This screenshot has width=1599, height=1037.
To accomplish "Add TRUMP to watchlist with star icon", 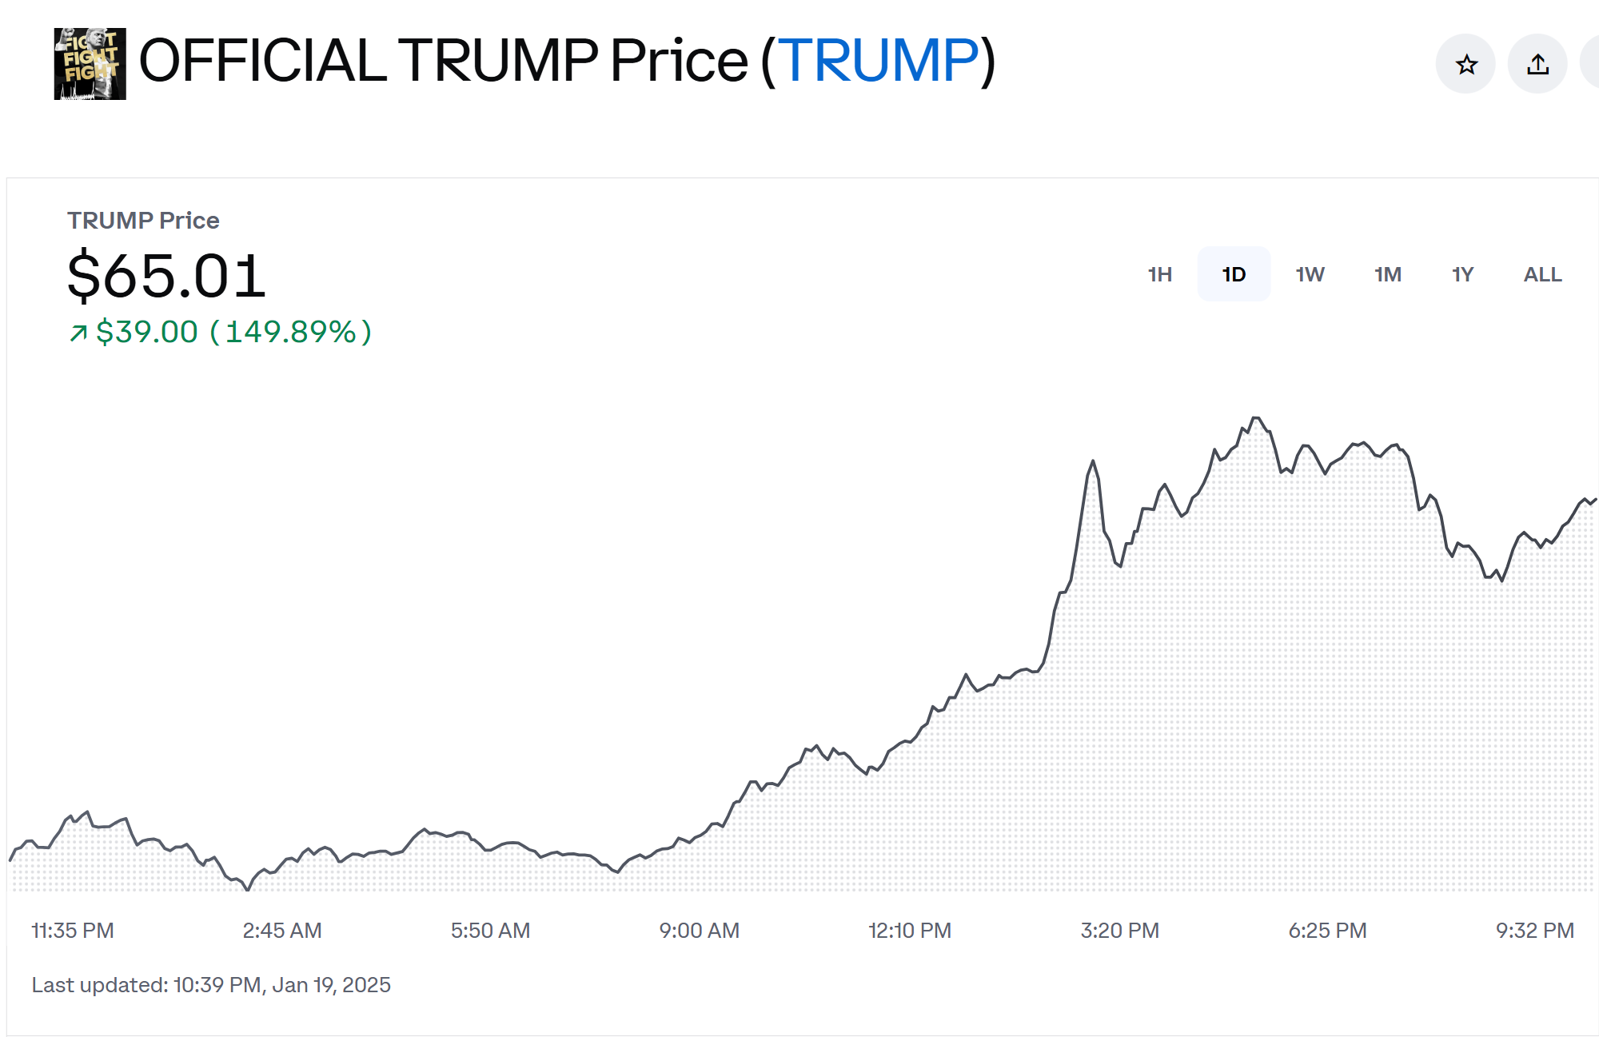I will [x=1465, y=64].
